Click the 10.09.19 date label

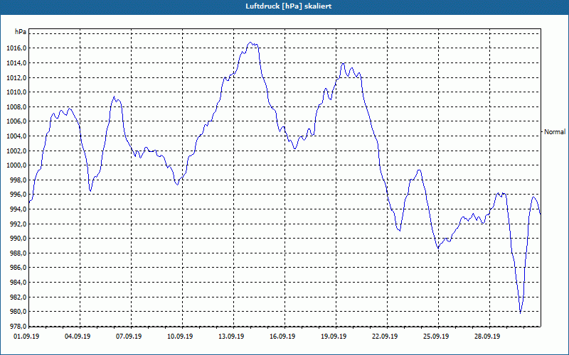pyautogui.click(x=180, y=336)
